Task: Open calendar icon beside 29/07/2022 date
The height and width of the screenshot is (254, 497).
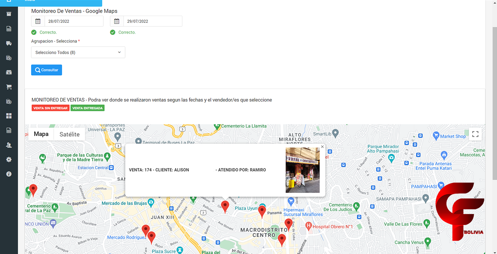Action: [117, 21]
